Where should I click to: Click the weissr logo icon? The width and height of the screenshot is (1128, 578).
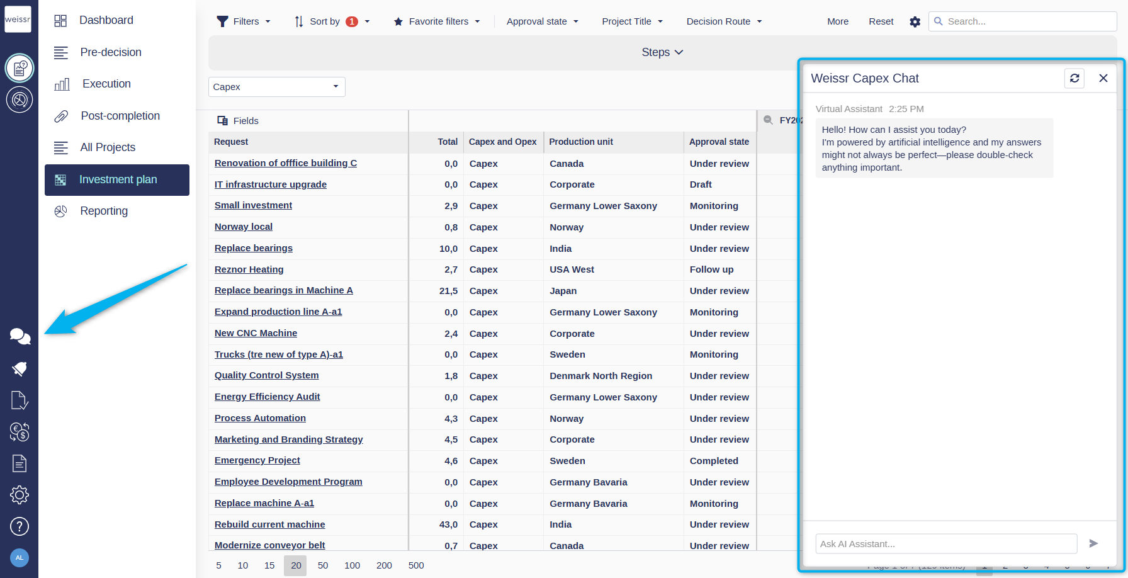pyautogui.click(x=18, y=19)
